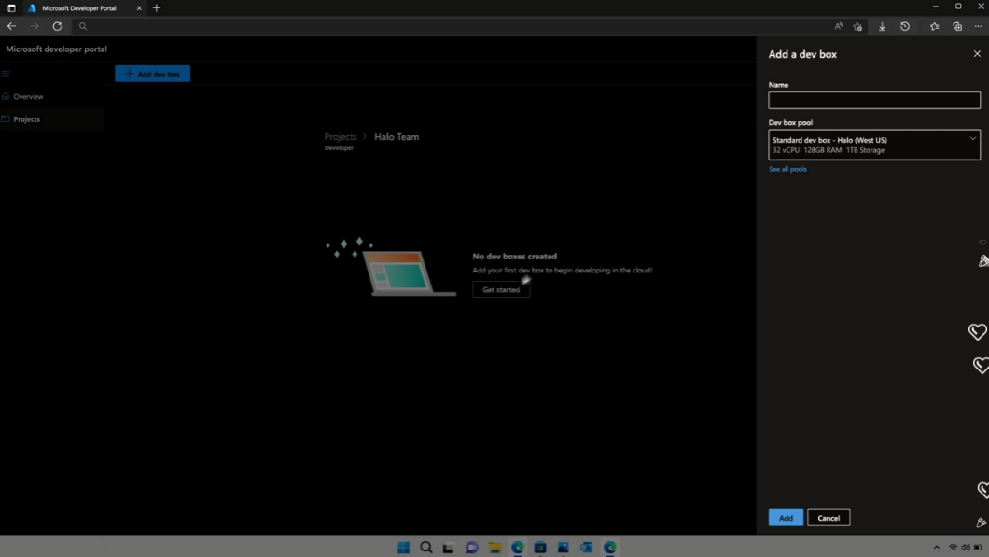Open Microsoft Store from the taskbar
This screenshot has width=989, height=557.
point(540,548)
